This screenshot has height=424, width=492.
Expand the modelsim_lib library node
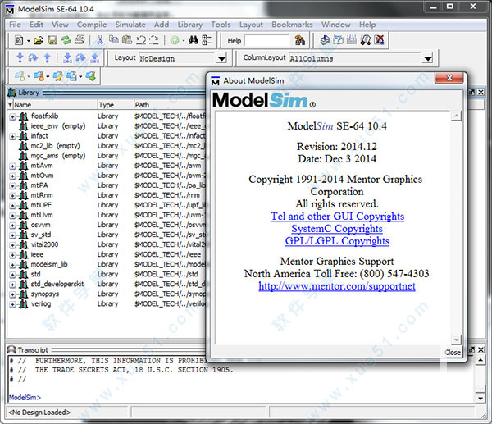pos(13,265)
